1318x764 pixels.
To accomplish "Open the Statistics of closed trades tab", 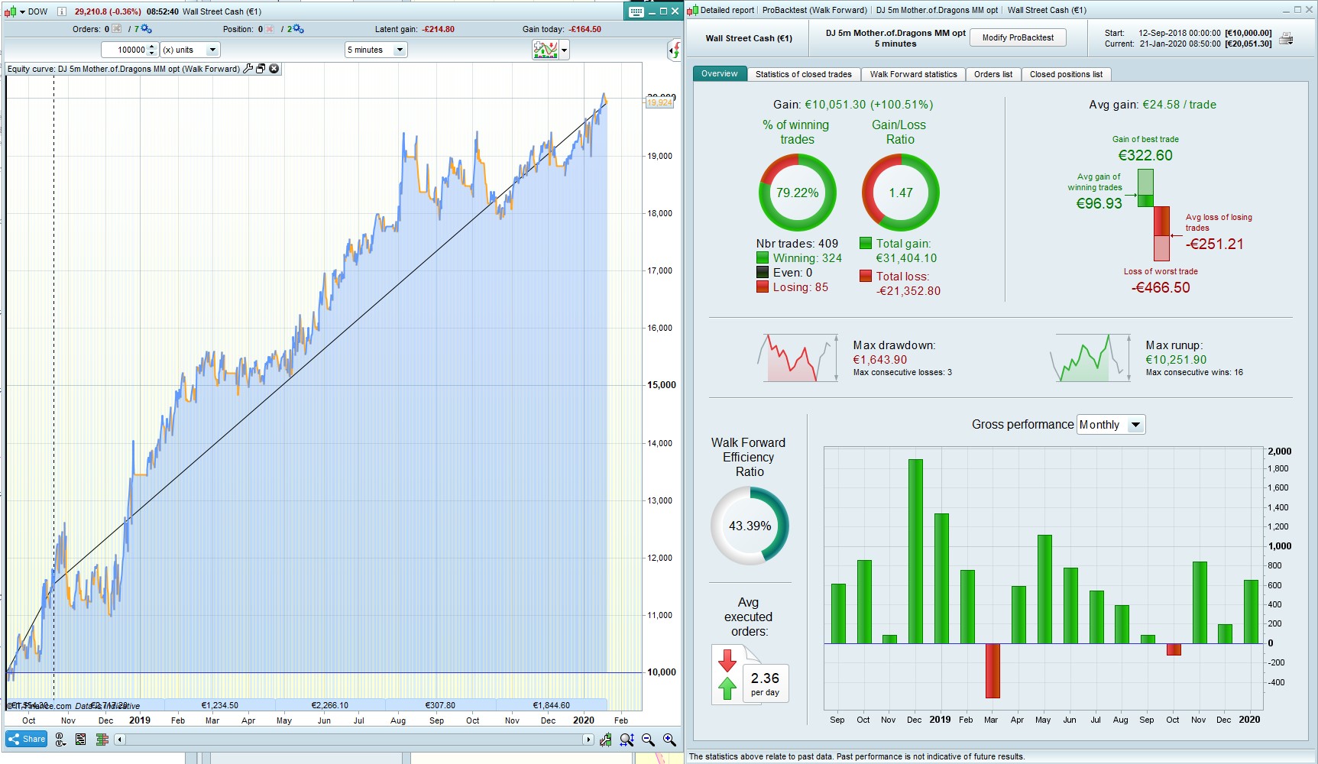I will point(804,74).
